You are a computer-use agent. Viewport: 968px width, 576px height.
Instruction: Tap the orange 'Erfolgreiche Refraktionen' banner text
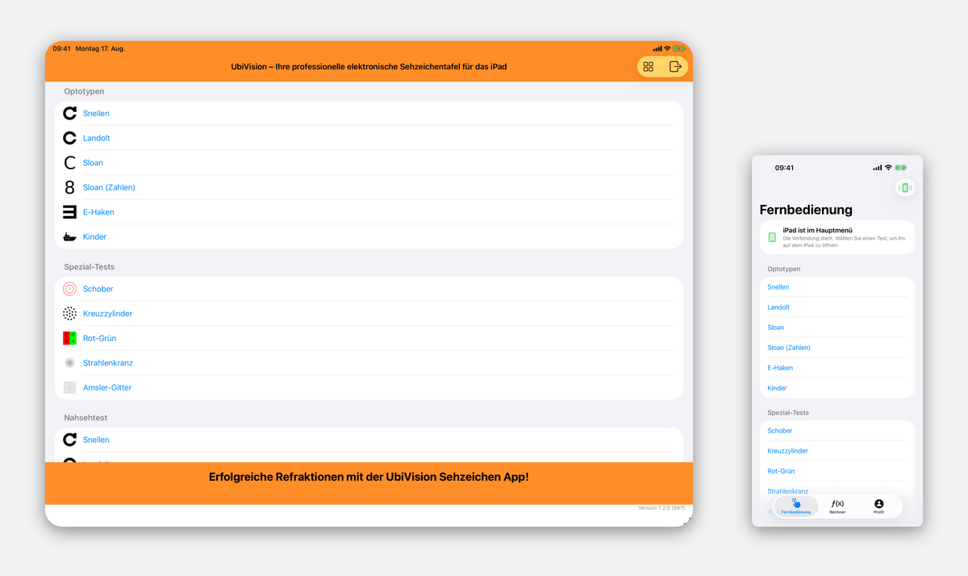tap(369, 477)
